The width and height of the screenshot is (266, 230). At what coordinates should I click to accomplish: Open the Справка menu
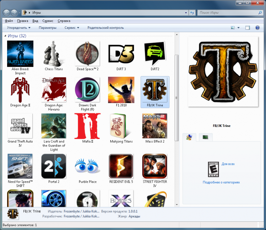pos(64,21)
